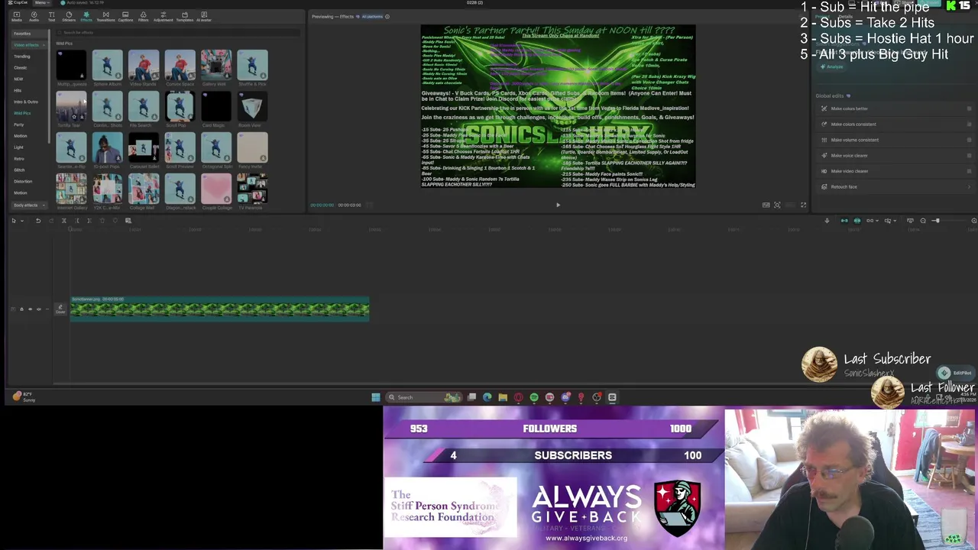978x550 pixels.
Task: Select the green banner clip in timeline
Action: (x=220, y=309)
